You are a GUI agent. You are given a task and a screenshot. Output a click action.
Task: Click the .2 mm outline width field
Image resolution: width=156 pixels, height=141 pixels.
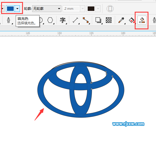(71, 9)
